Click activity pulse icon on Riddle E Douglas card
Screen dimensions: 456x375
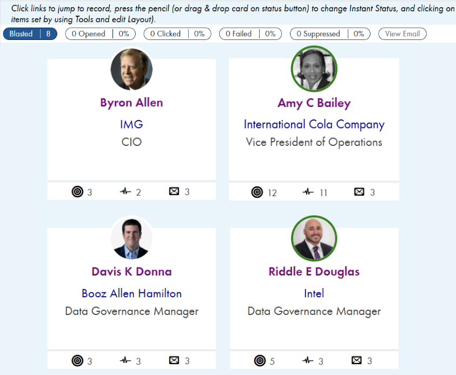(308, 360)
